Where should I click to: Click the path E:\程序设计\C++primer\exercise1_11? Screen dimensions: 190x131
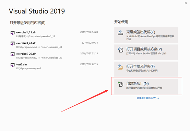(36, 36)
